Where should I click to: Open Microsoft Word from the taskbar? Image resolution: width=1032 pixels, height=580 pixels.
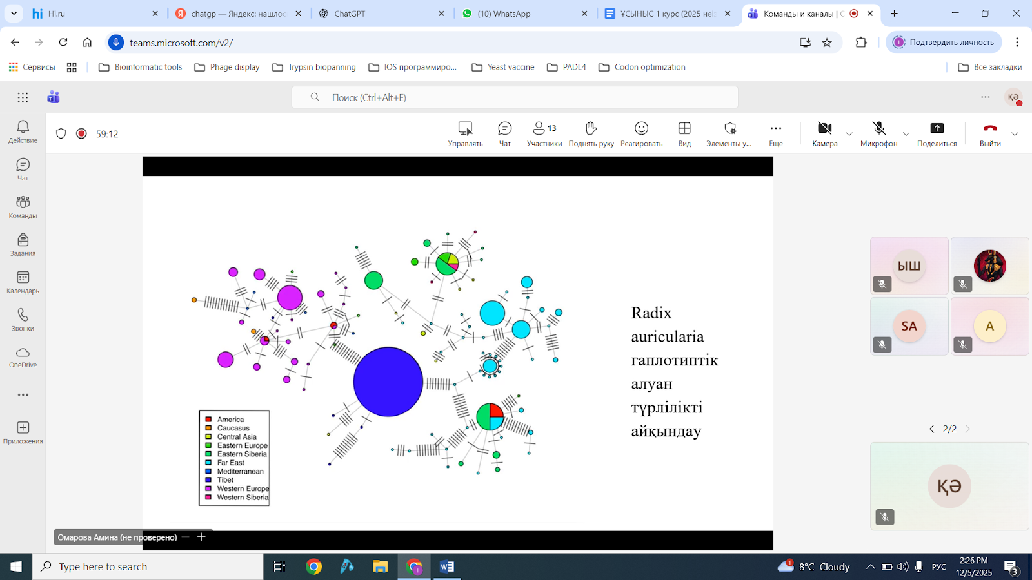[x=446, y=566]
